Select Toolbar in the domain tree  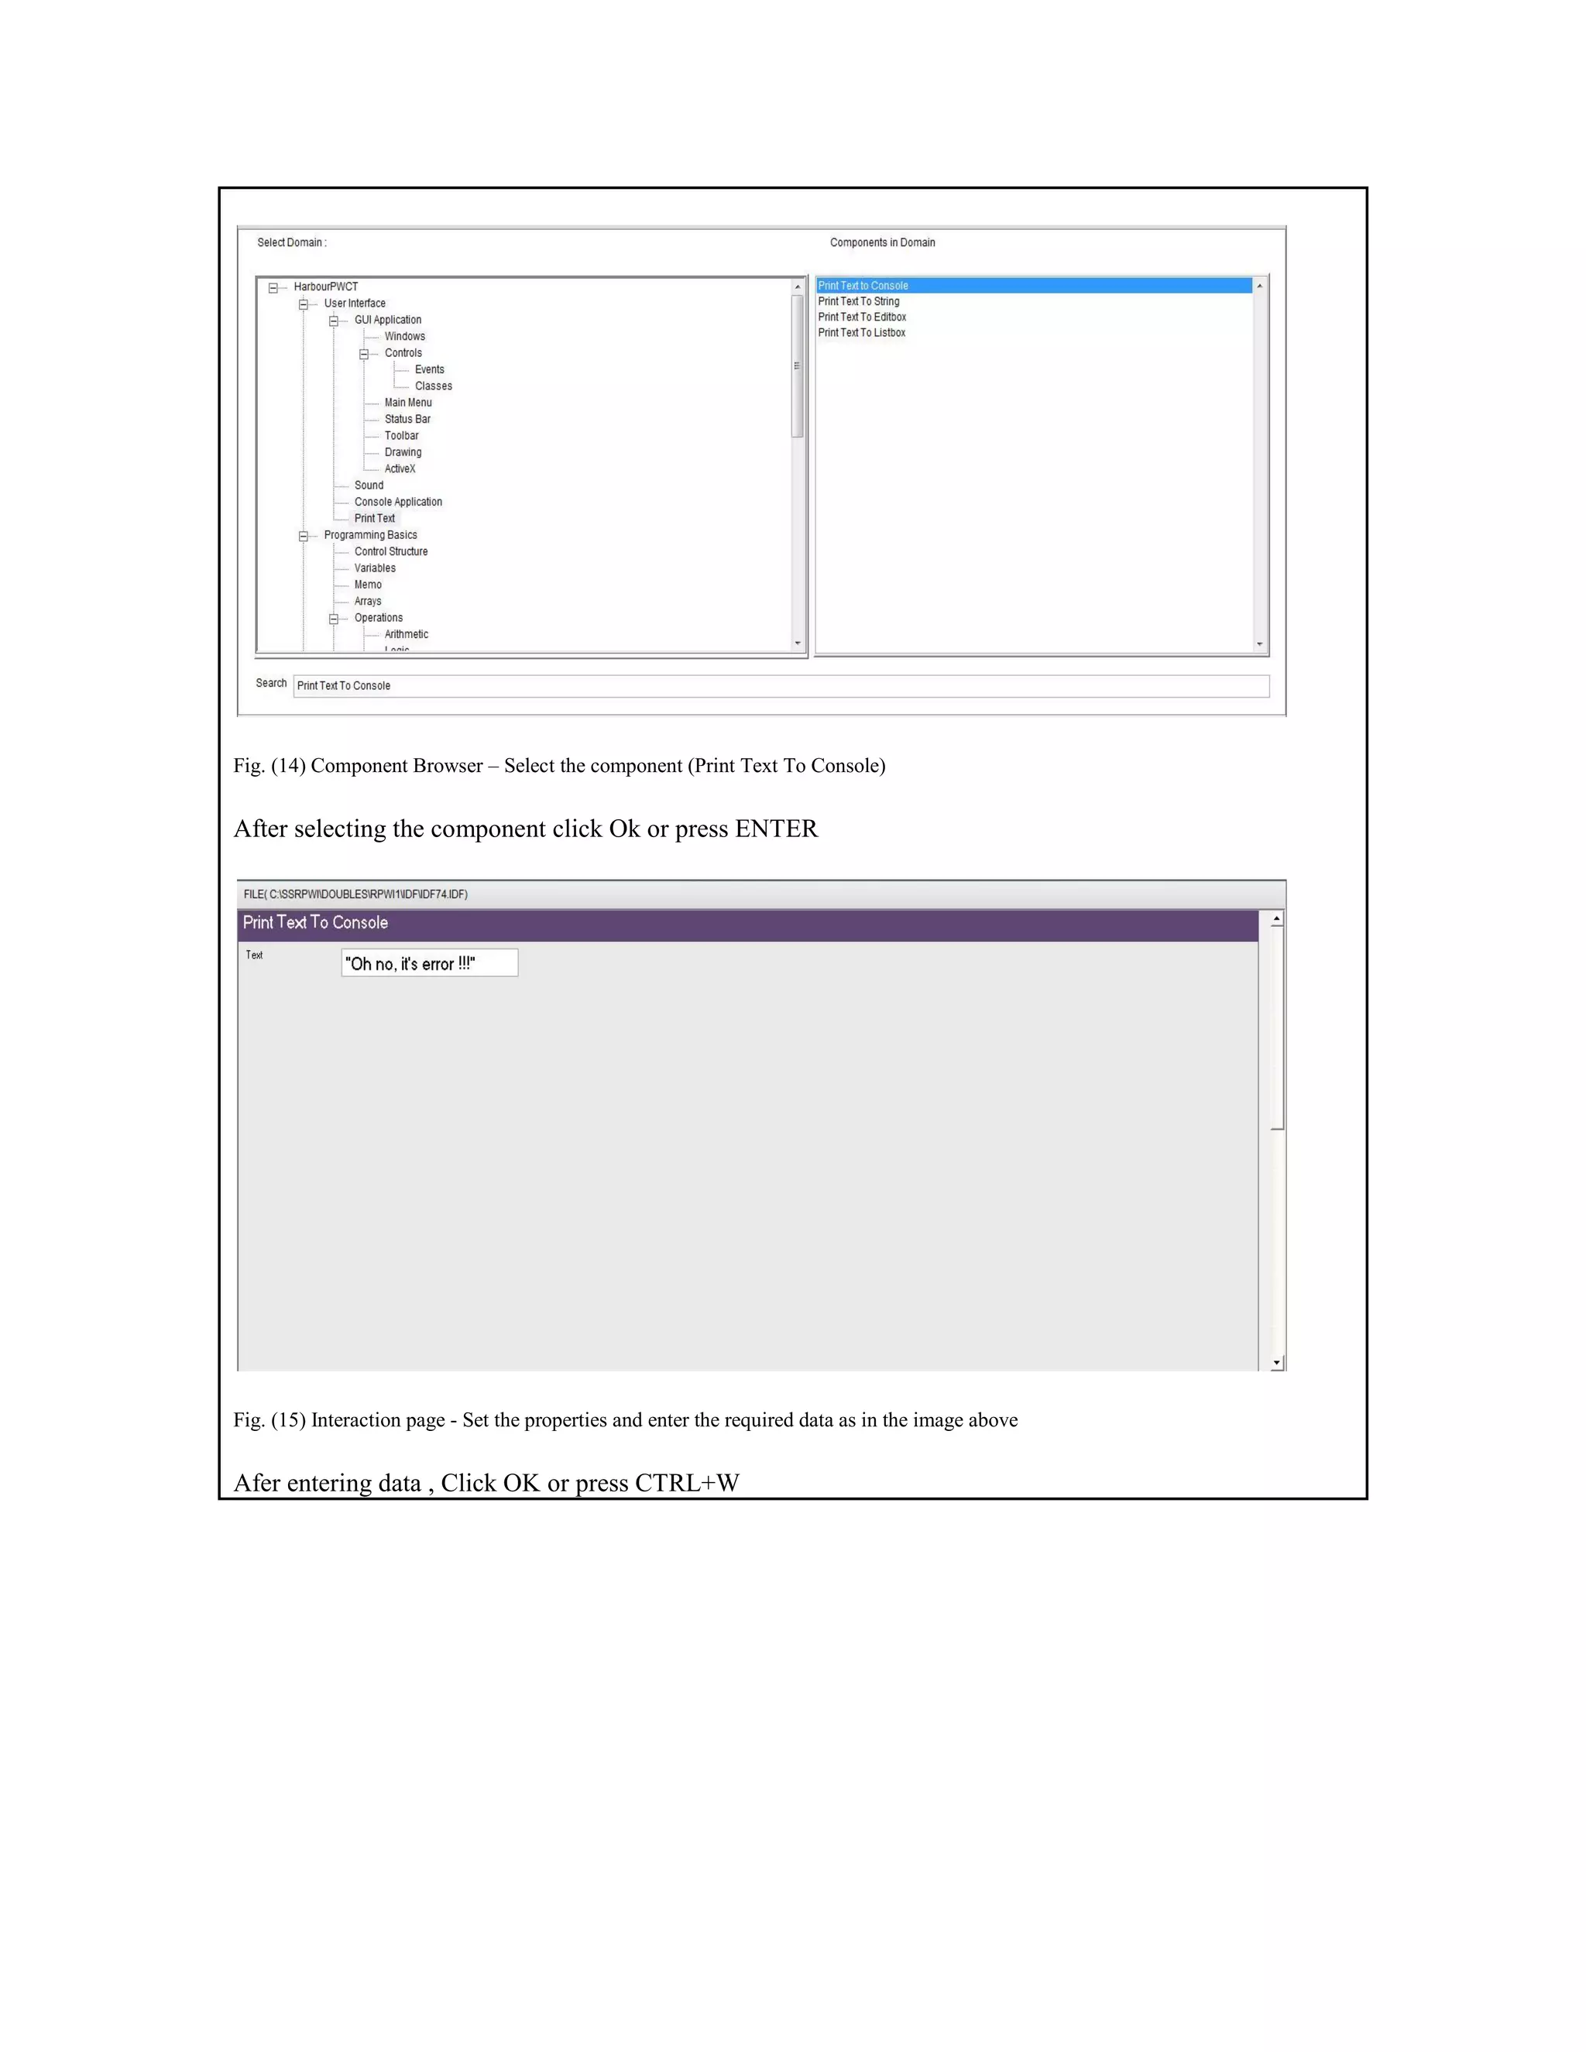click(x=401, y=436)
